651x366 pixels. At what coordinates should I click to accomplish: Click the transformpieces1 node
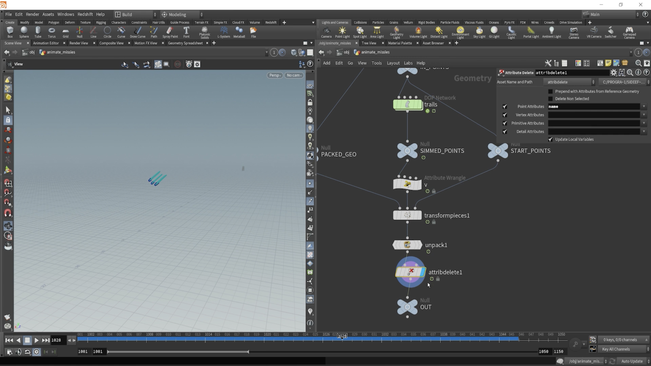(x=407, y=215)
